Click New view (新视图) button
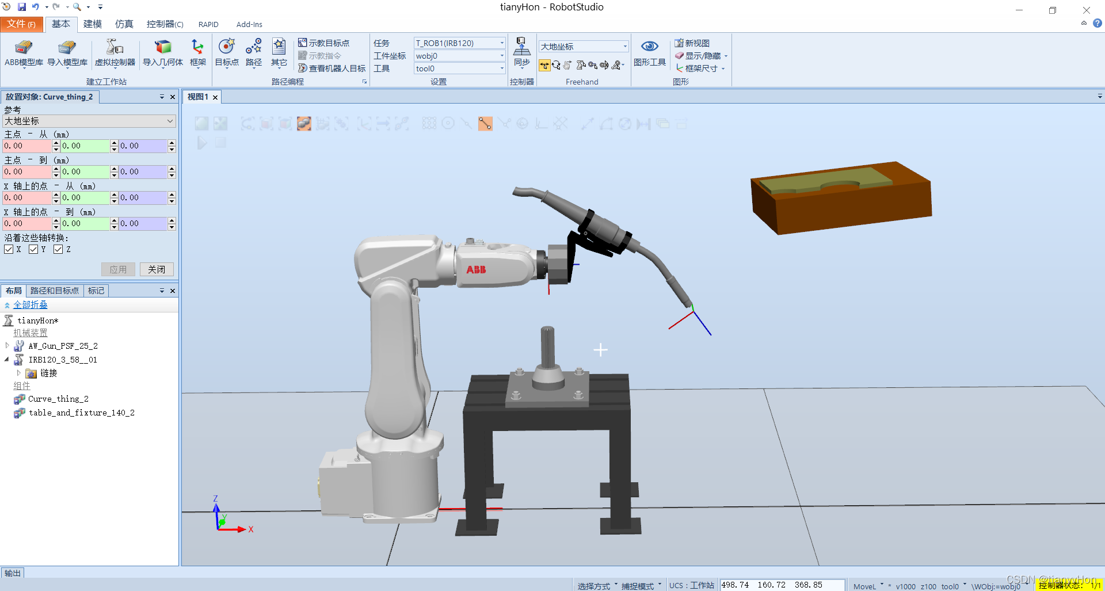The width and height of the screenshot is (1105, 591). coord(692,43)
